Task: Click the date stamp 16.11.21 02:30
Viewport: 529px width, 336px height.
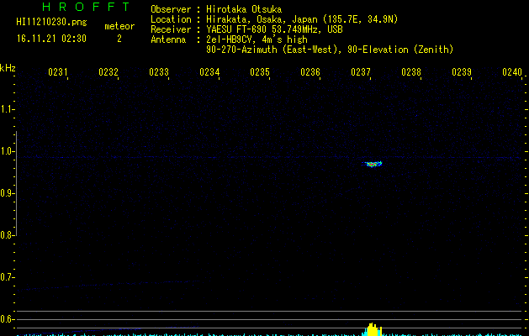Action: (x=51, y=39)
